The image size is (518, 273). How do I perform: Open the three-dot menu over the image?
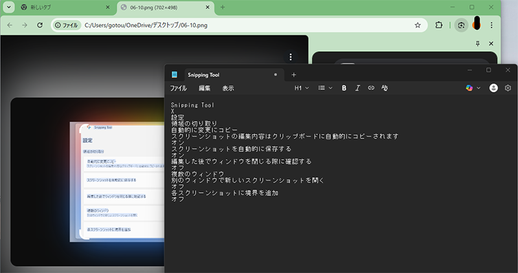tap(290, 57)
